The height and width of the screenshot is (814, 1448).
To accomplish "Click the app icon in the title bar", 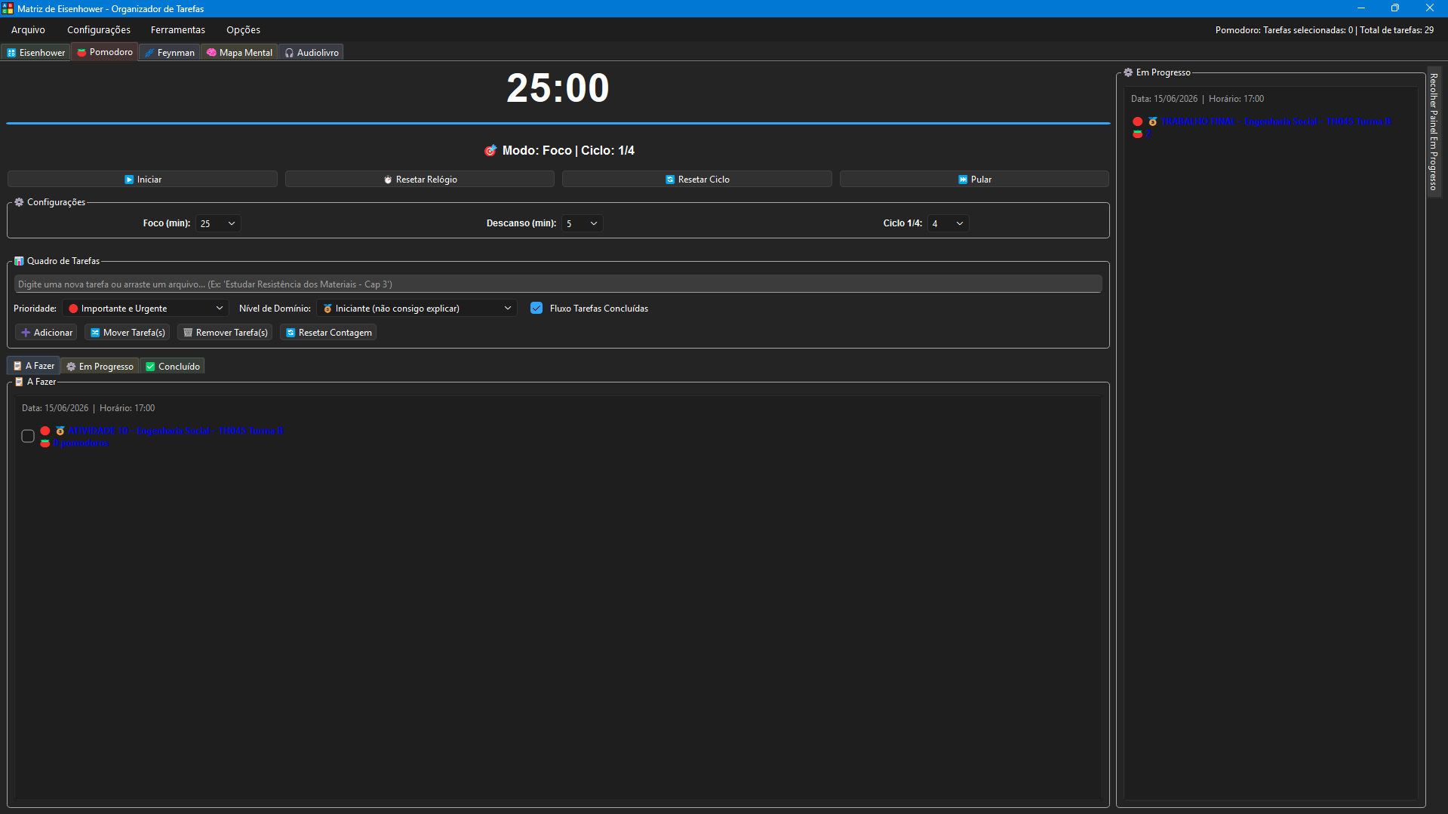I will click(8, 8).
